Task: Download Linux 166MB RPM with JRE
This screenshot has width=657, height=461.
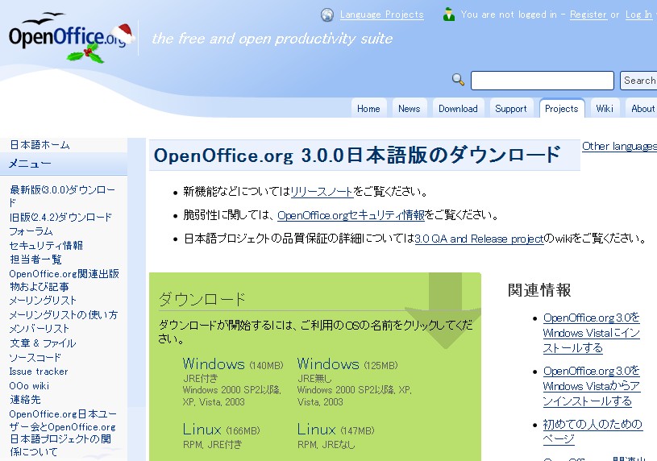Action: pos(202,430)
